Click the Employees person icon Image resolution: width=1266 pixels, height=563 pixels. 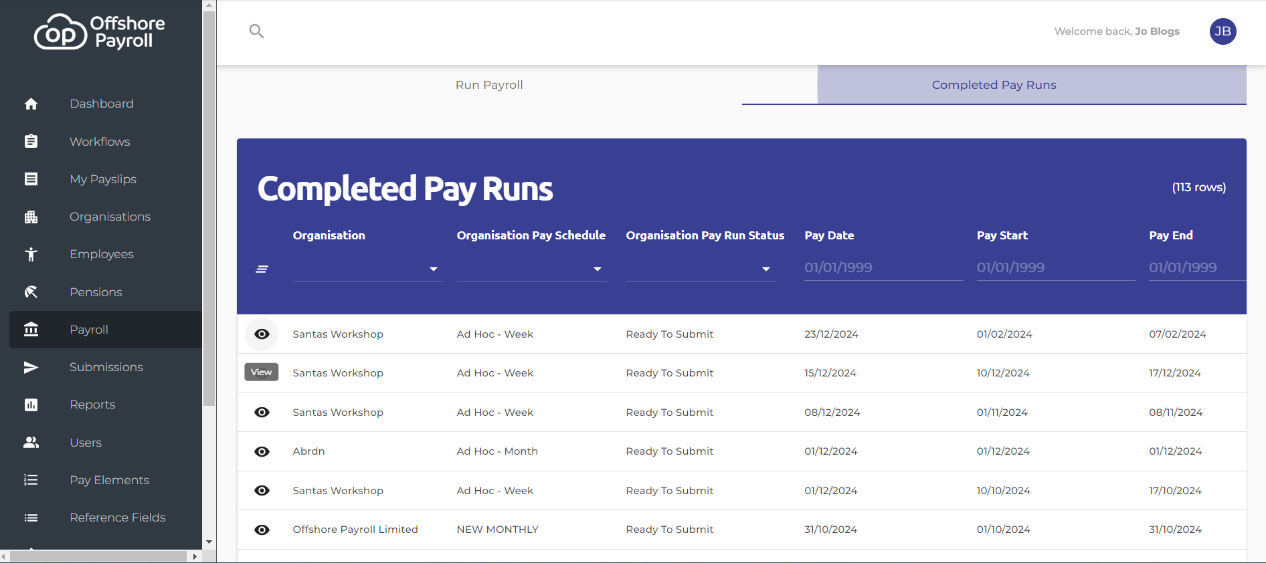[x=31, y=254]
